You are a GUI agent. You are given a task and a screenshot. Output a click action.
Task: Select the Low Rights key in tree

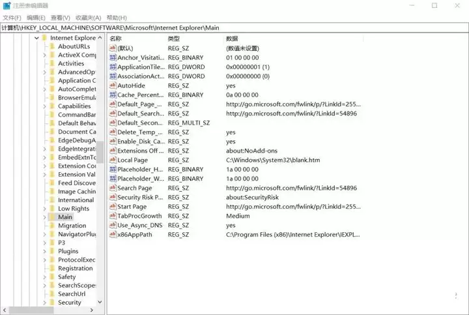[73, 209]
